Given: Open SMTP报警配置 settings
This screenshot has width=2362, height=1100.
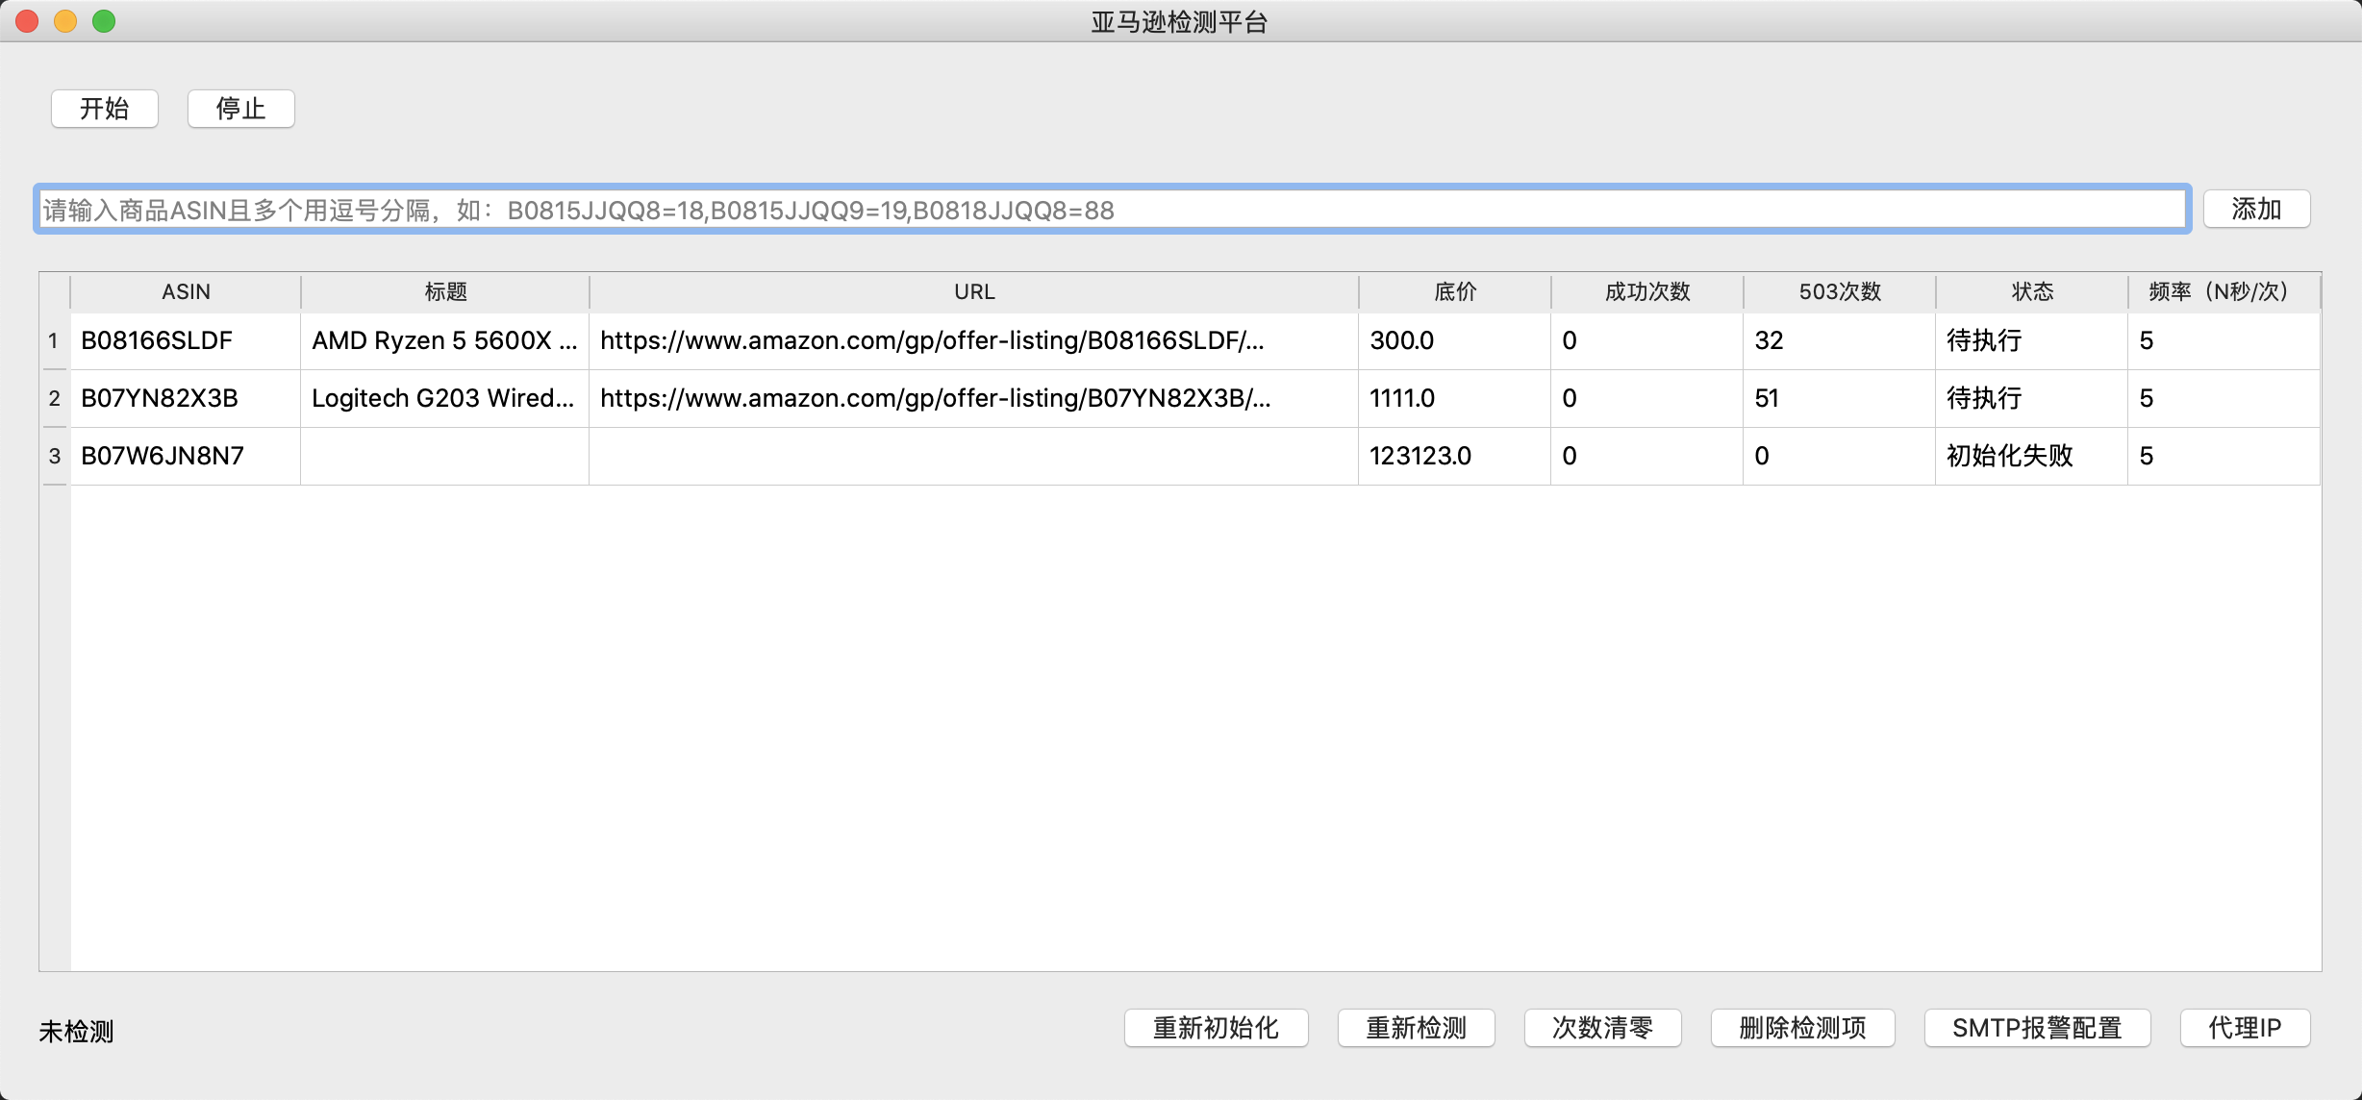Looking at the screenshot, I should tap(2037, 1028).
